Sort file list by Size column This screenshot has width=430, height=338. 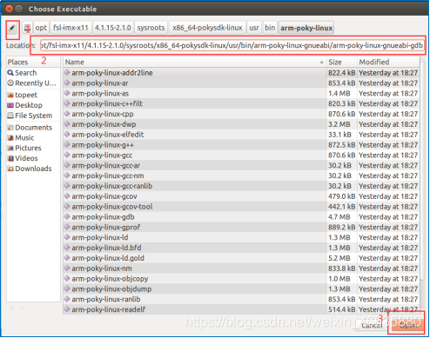pyautogui.click(x=341, y=62)
